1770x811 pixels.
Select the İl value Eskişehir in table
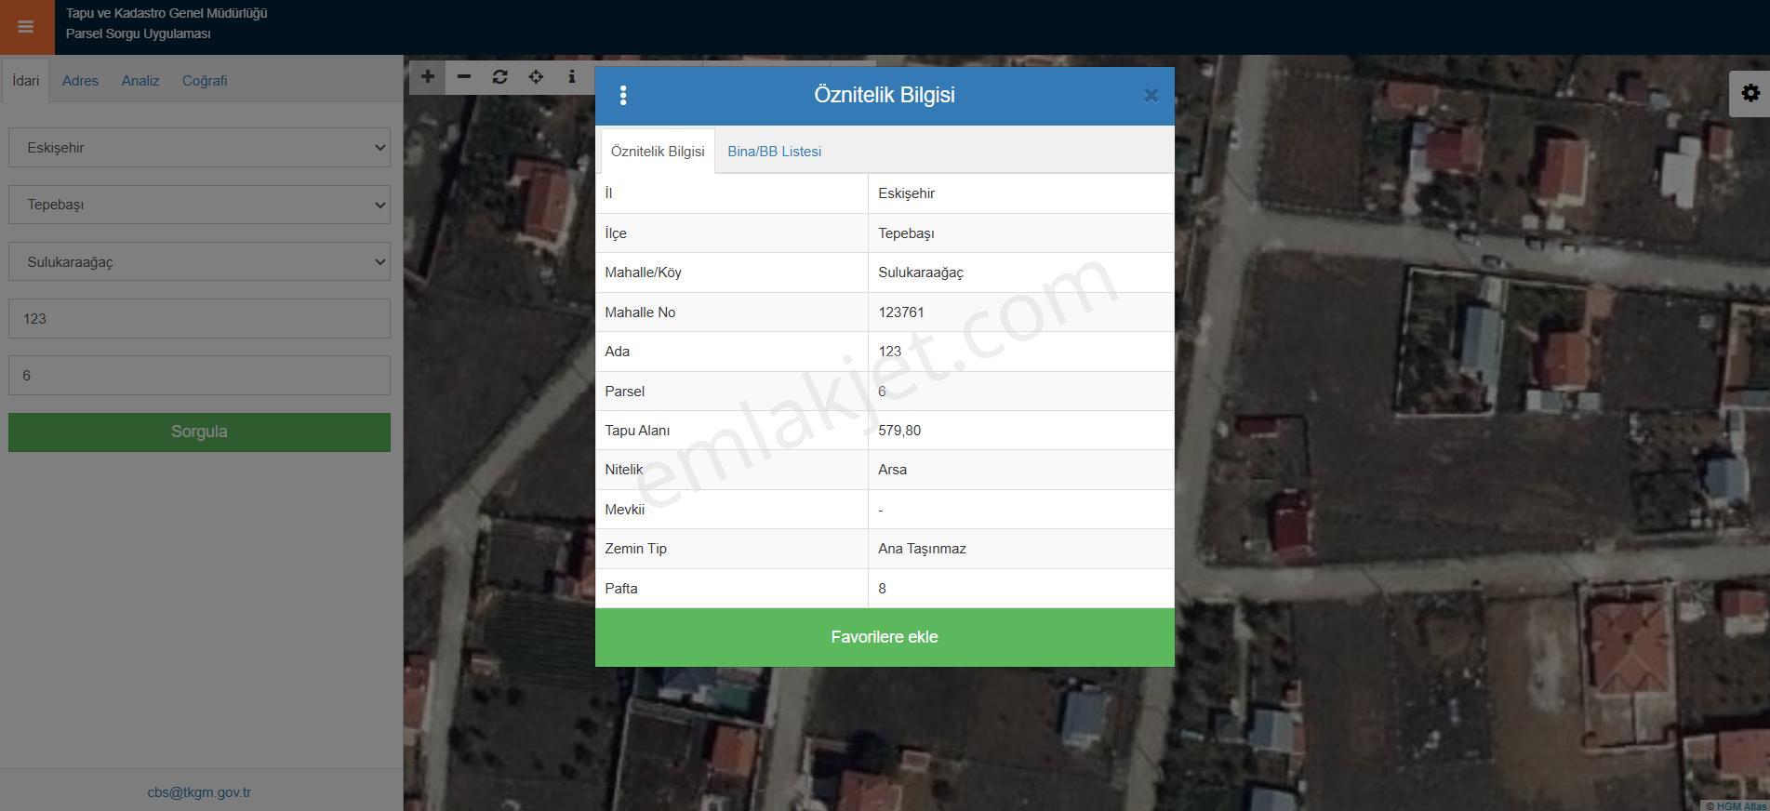(x=906, y=193)
